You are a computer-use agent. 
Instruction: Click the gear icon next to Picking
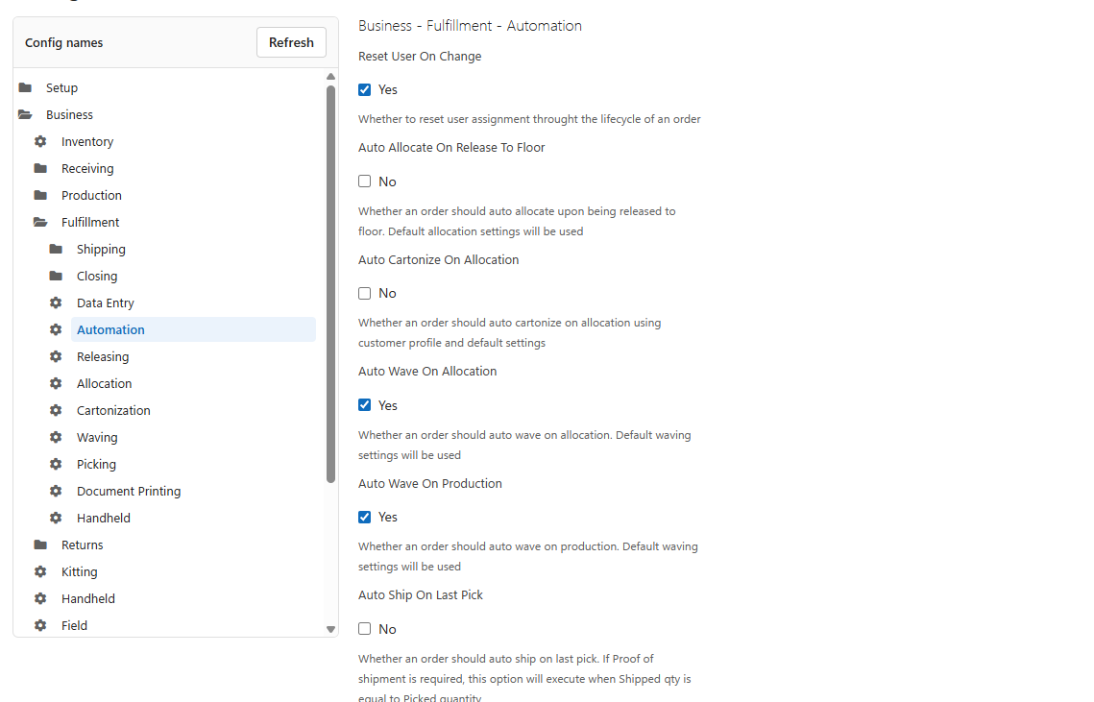point(56,464)
